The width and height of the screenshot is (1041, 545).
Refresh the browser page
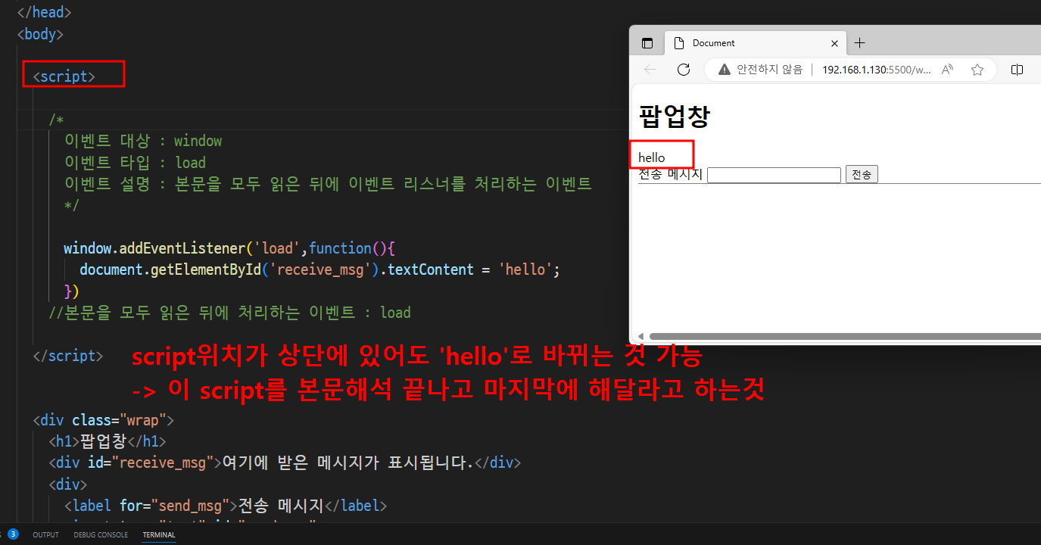coord(684,70)
